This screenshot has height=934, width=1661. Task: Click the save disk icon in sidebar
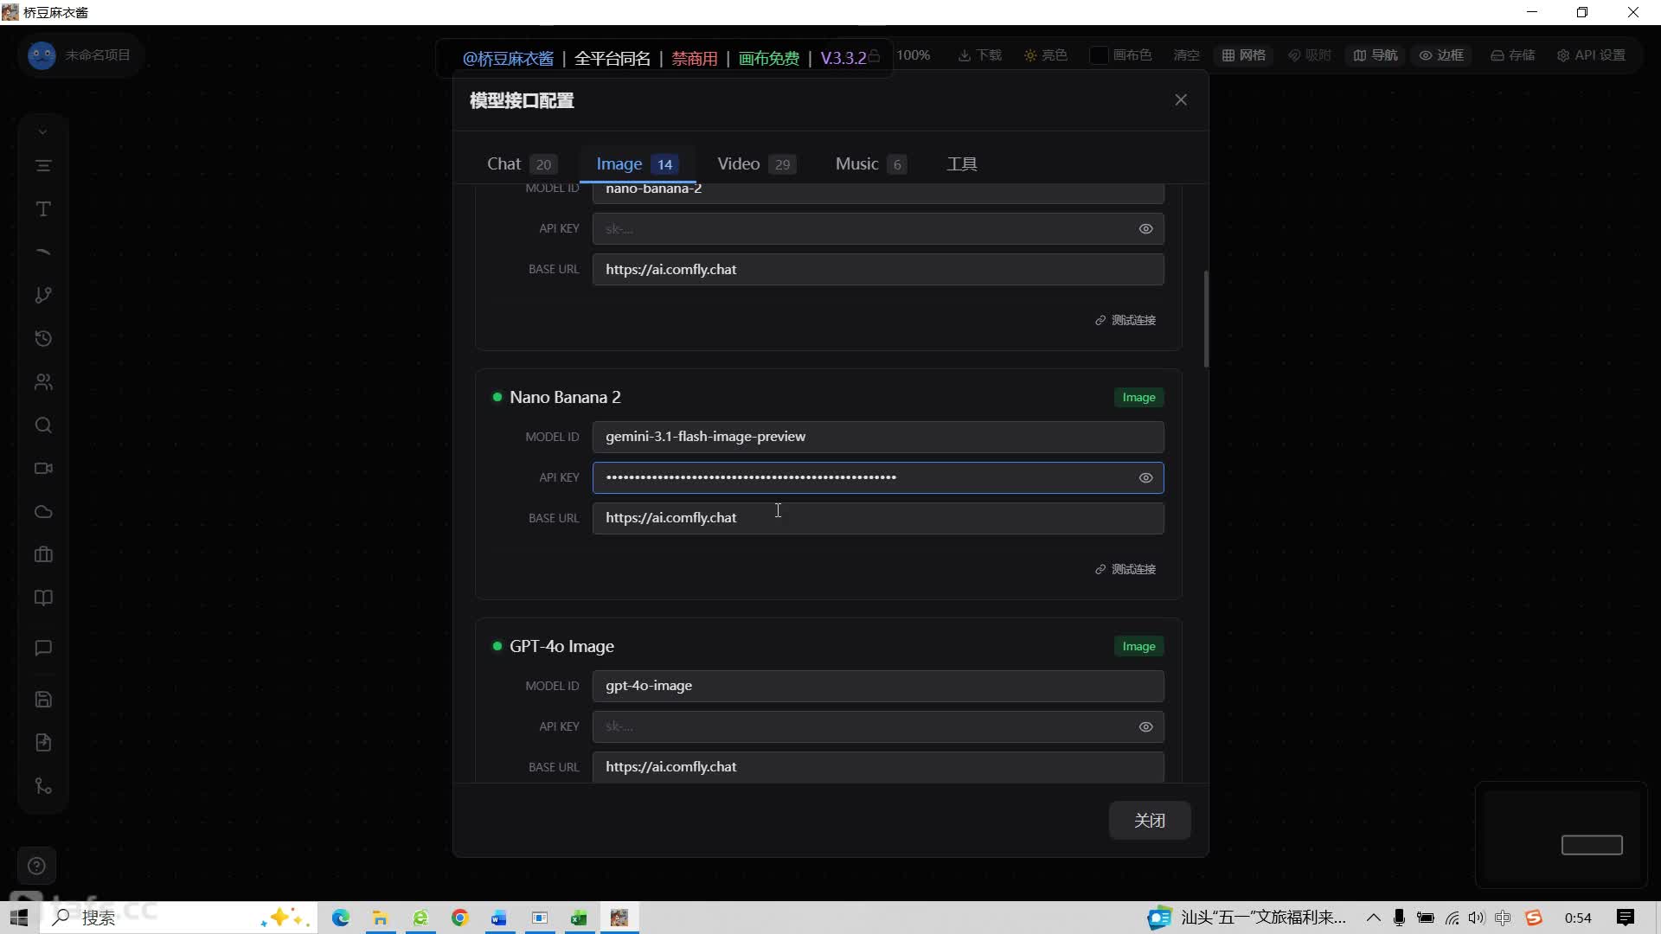(43, 700)
